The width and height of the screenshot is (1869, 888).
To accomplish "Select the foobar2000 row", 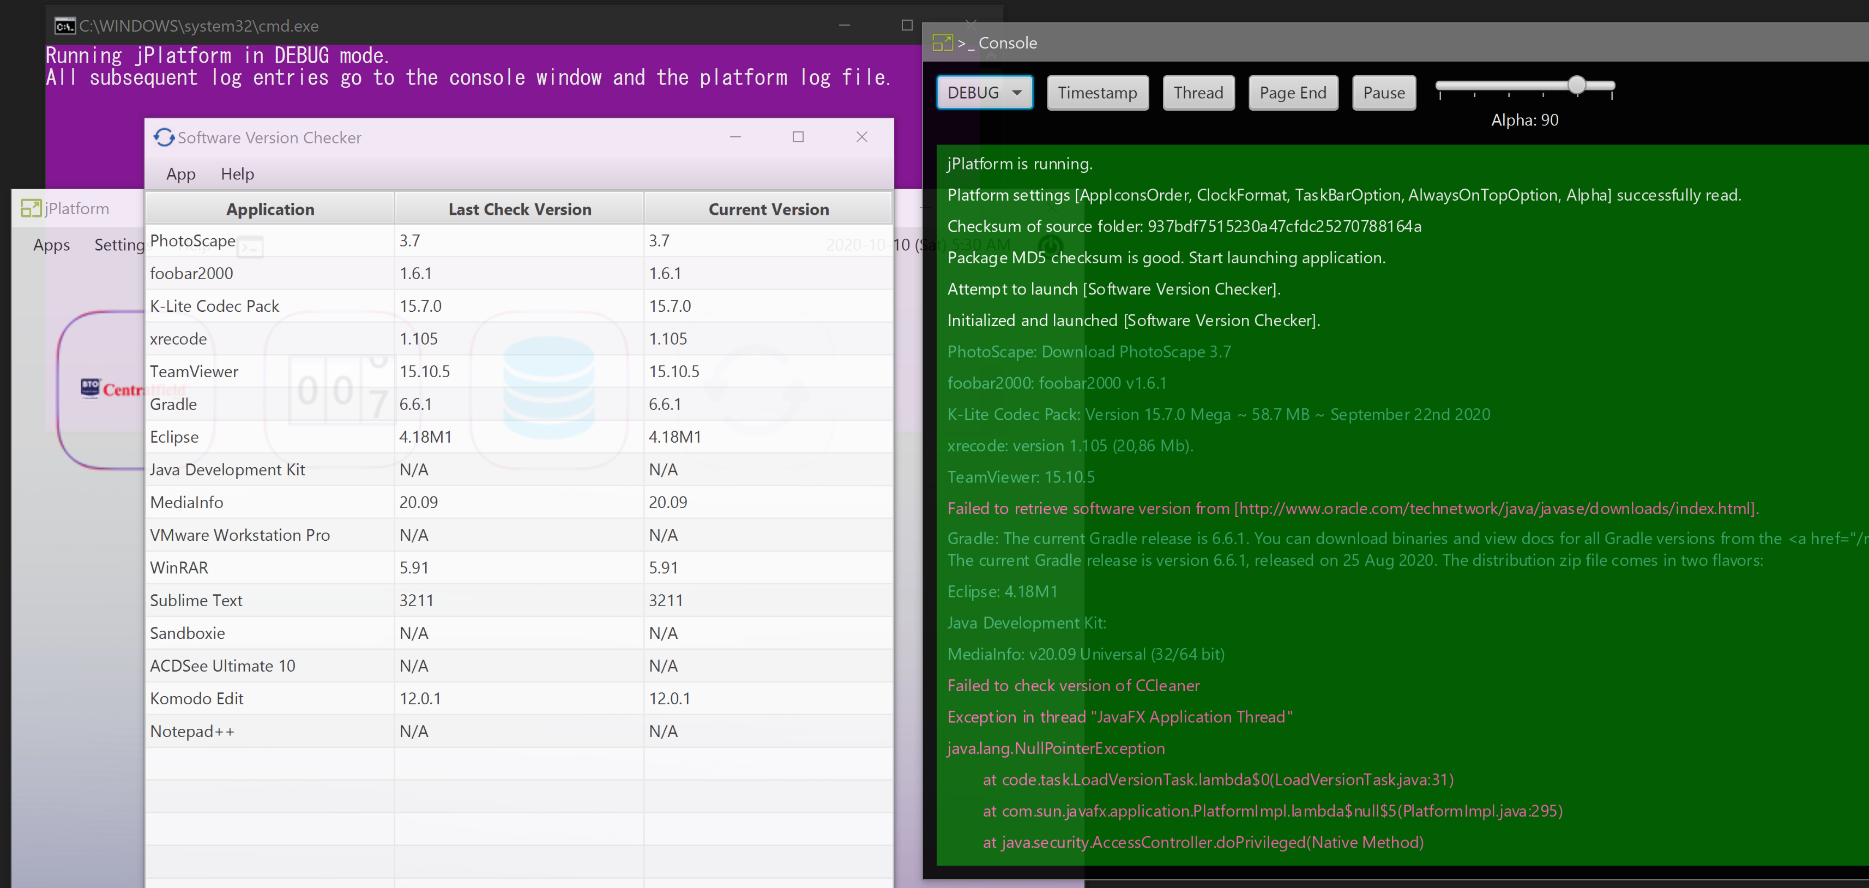I will (x=519, y=274).
